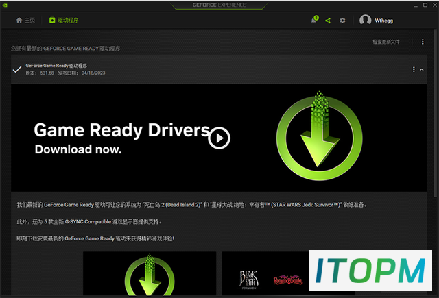The height and width of the screenshot is (298, 439).
Task: Click the 驱动程序 tab green icon
Action: [x=52, y=20]
